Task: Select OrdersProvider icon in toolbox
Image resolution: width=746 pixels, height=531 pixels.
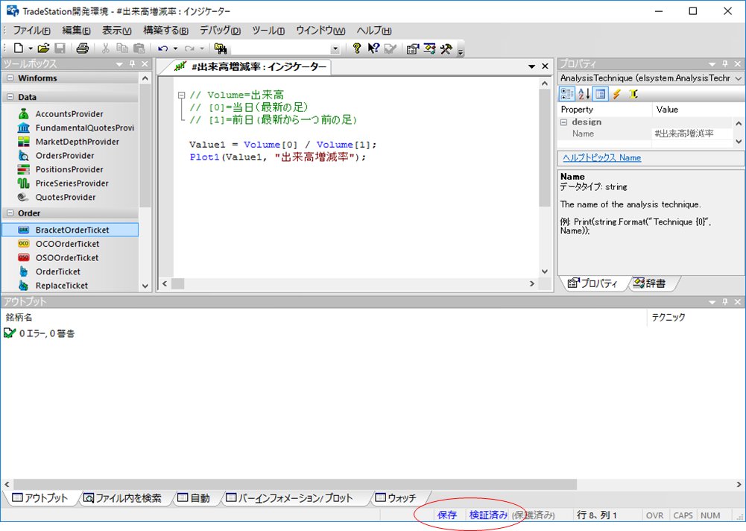Action: [x=23, y=155]
